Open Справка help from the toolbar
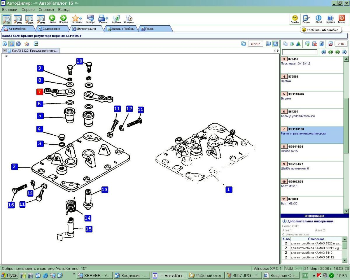350x280 pixels. (330, 19)
